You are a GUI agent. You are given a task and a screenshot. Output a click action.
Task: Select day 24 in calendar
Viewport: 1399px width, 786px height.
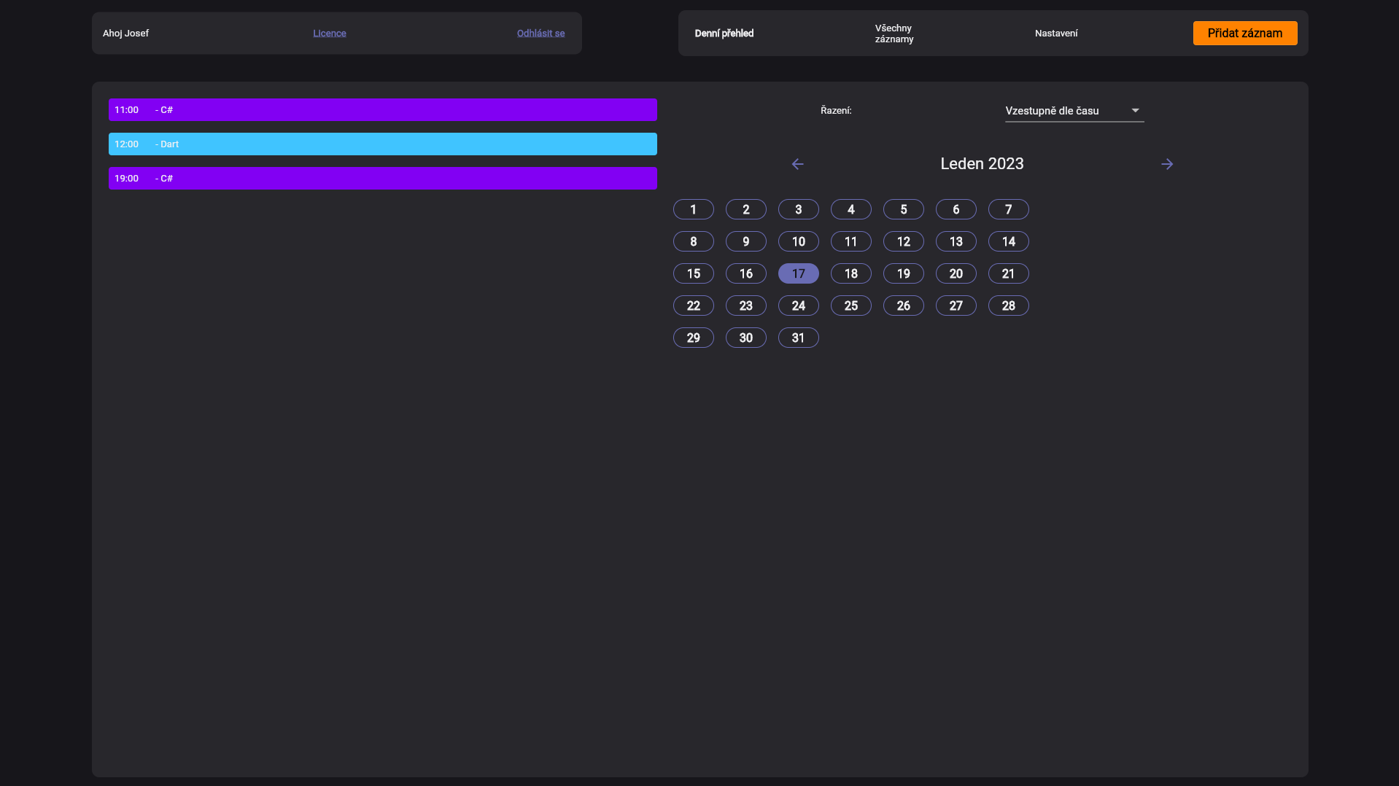[798, 306]
